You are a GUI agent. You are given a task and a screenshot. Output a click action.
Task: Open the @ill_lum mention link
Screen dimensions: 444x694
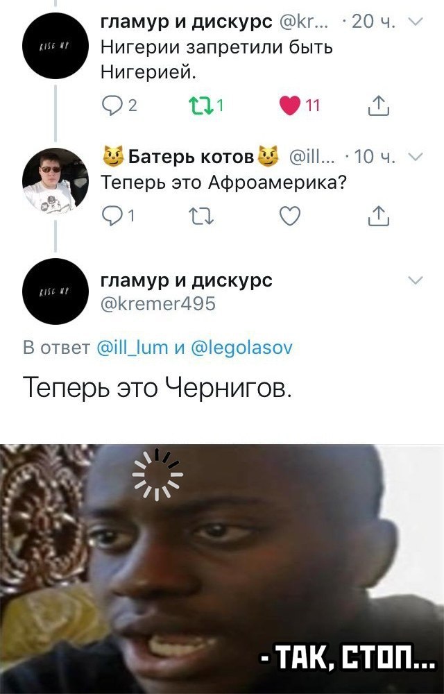[x=133, y=348]
